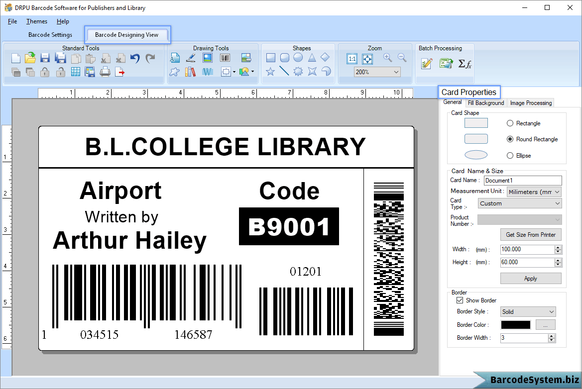The image size is (582, 389).
Task: Open the Help menu
Action: point(63,21)
